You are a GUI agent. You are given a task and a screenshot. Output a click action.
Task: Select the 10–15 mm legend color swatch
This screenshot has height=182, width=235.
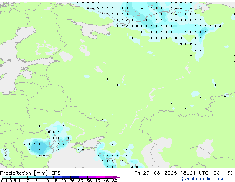(49, 177)
